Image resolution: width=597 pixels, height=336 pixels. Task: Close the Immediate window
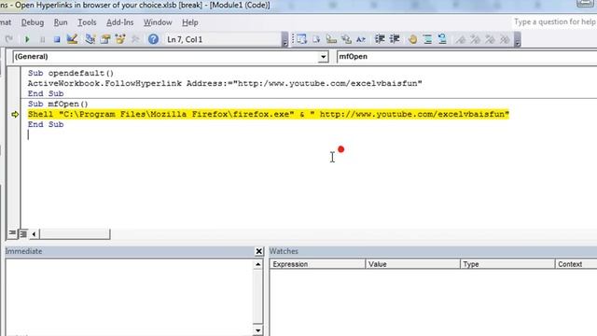pos(259,251)
